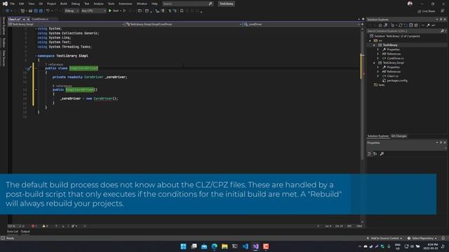Click the red error count indicator
The image size is (449, 252).
click(x=34, y=226)
